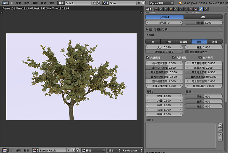228x153 pixels.
Task: Open the 幫助 menu
Action: pos(52,3)
